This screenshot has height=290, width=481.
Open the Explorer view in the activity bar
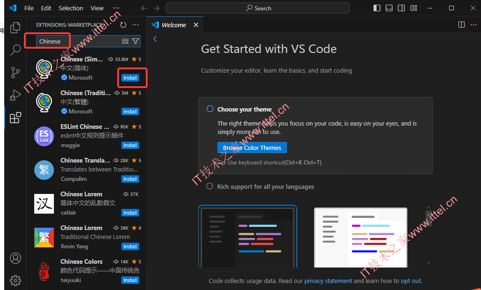pyautogui.click(x=15, y=28)
